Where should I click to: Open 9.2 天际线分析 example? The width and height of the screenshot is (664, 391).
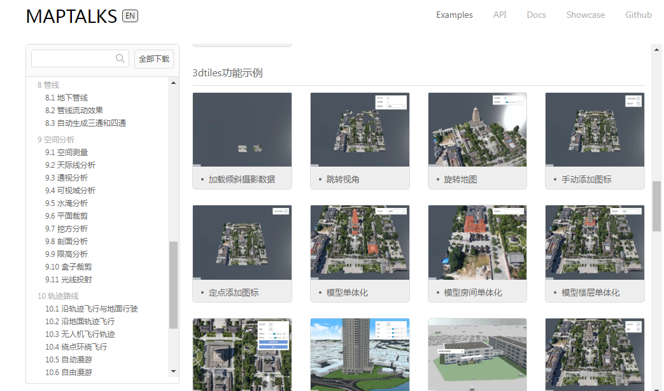[70, 165]
